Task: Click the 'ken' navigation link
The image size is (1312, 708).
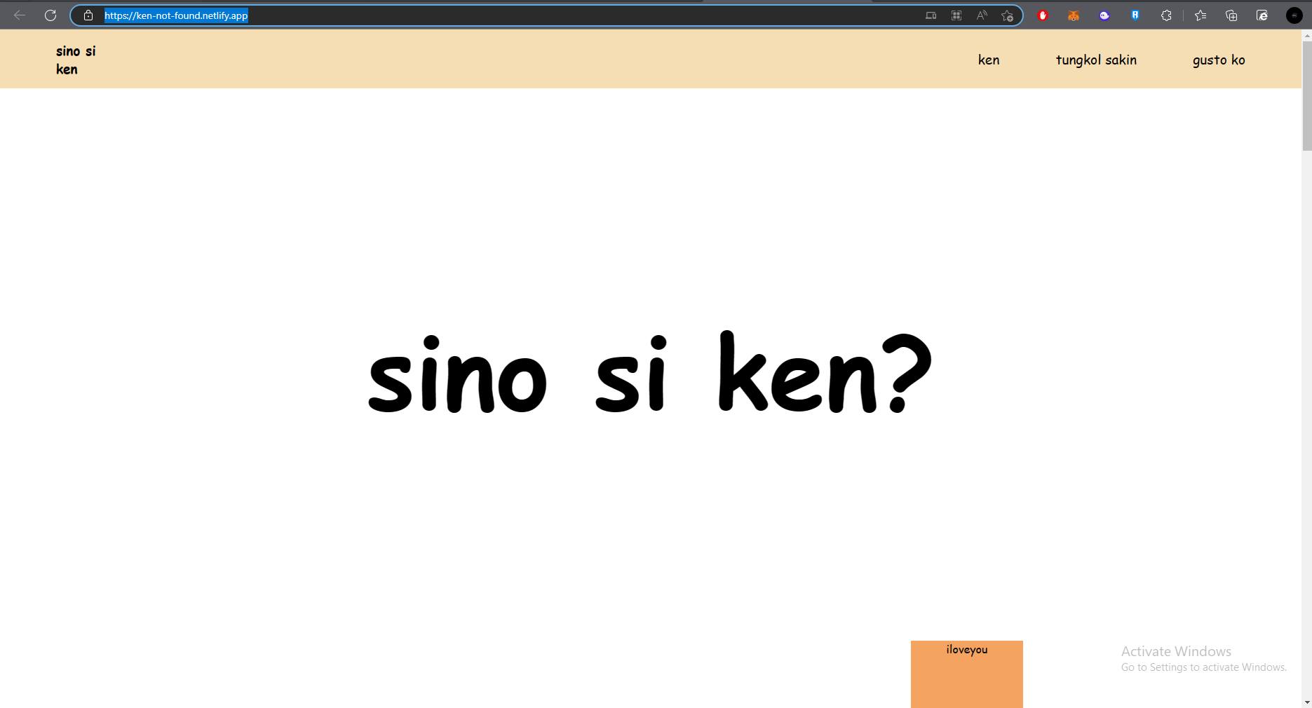Action: pos(989,60)
